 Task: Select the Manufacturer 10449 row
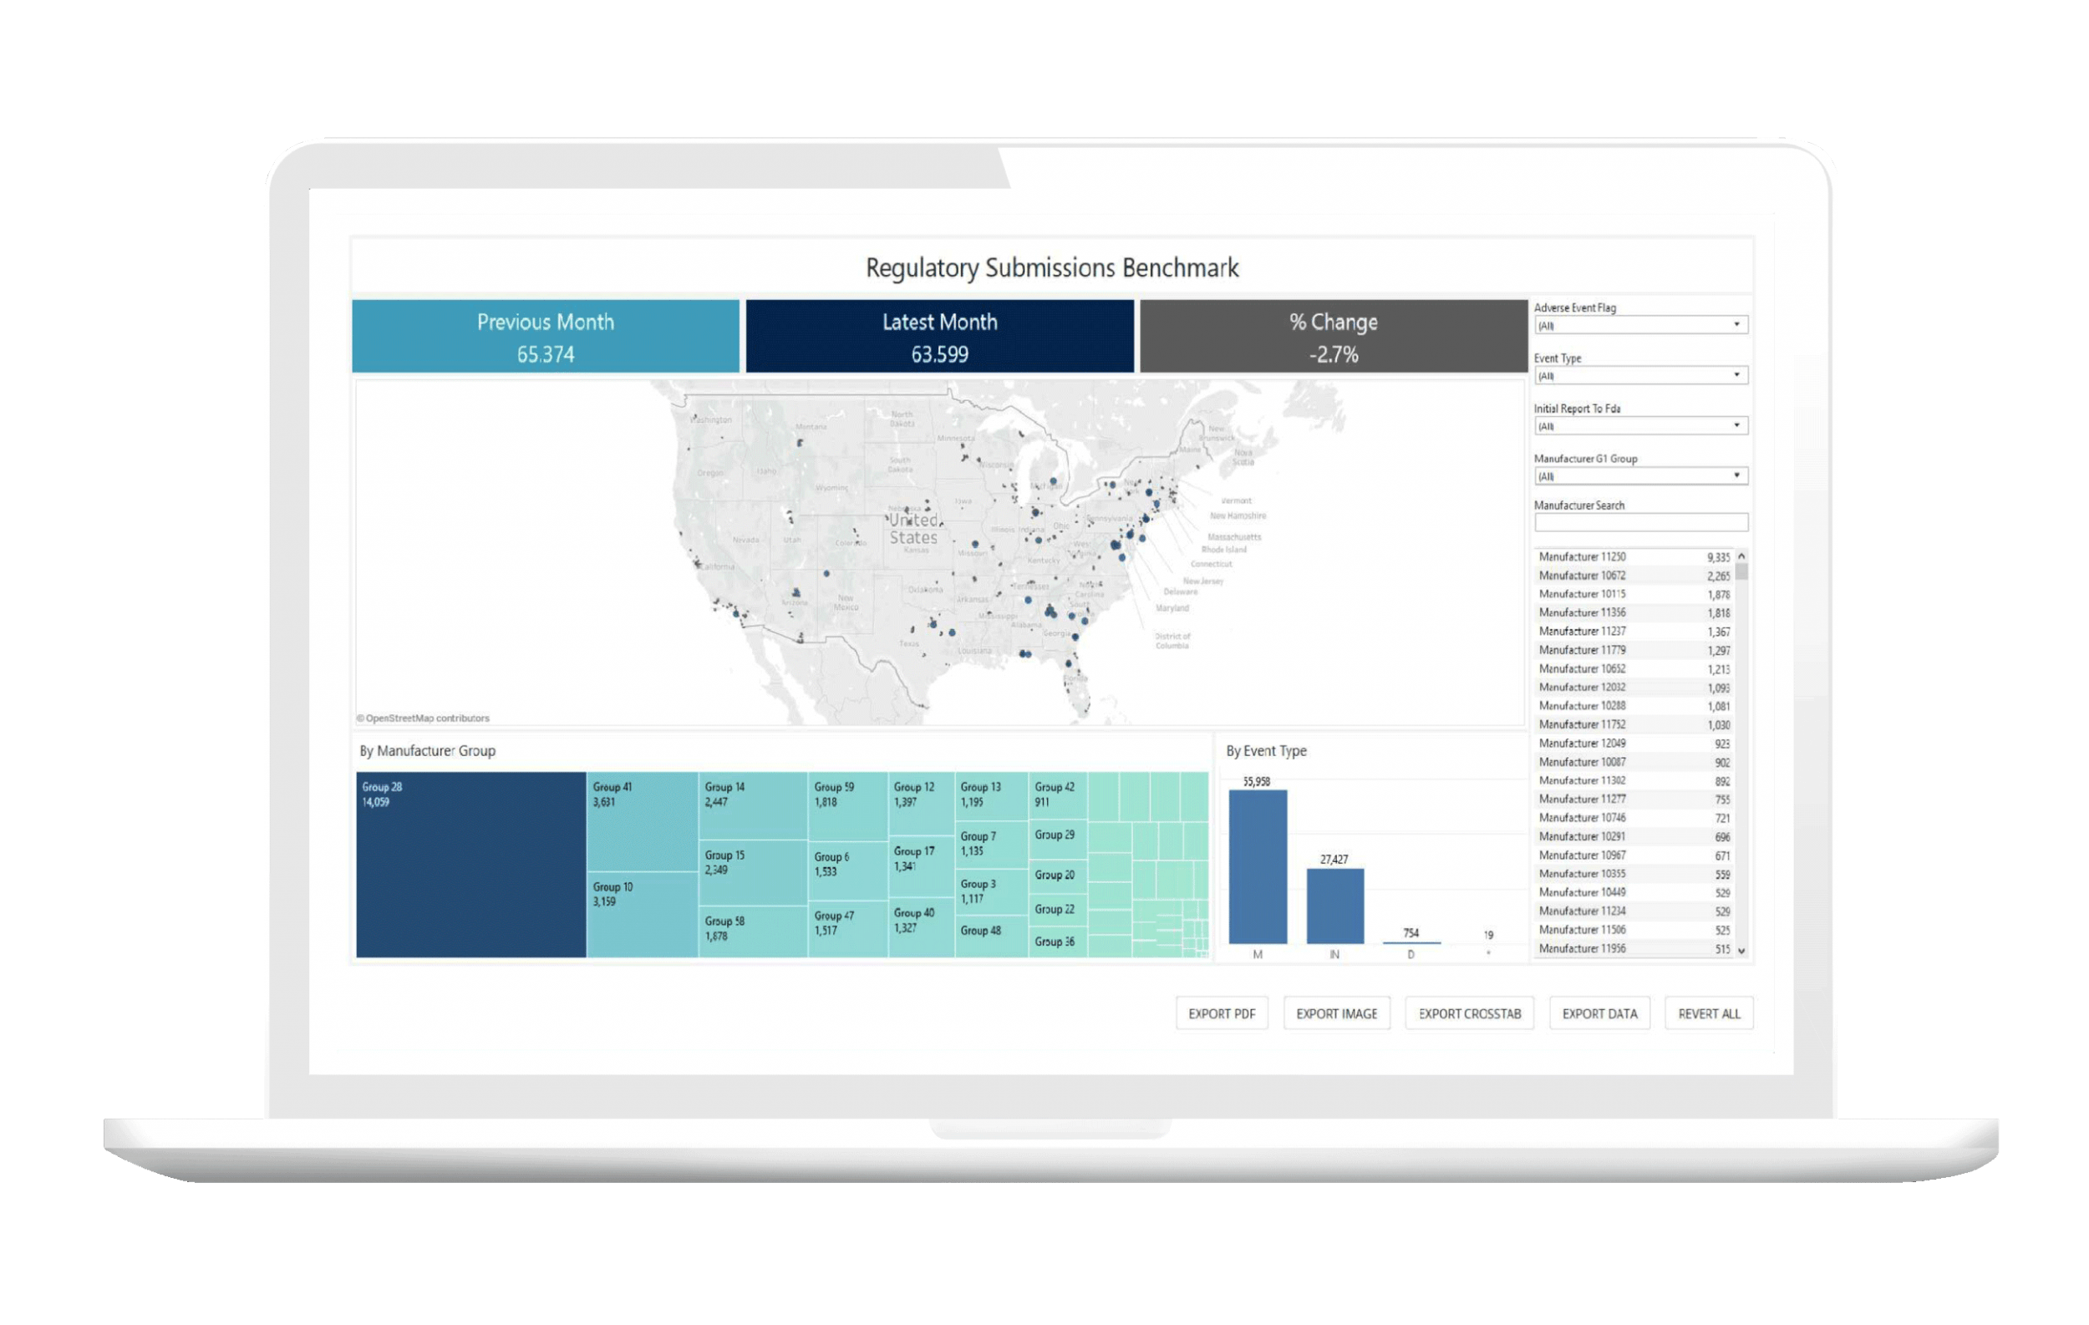point(1634,893)
